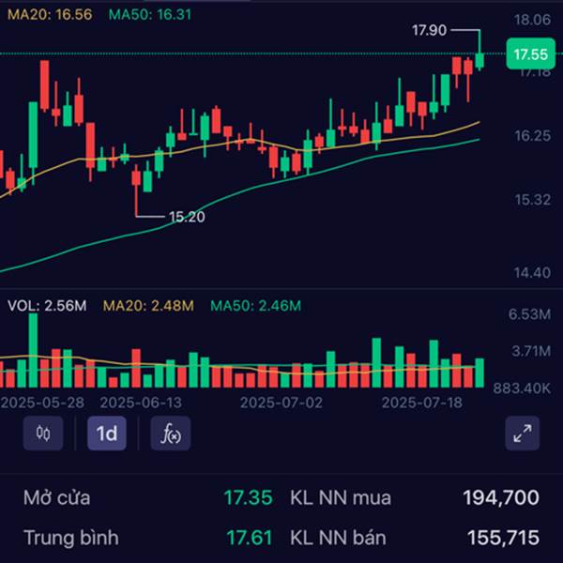The height and width of the screenshot is (563, 563).
Task: Tap the 17.55 current price tag
Action: pyautogui.click(x=530, y=53)
